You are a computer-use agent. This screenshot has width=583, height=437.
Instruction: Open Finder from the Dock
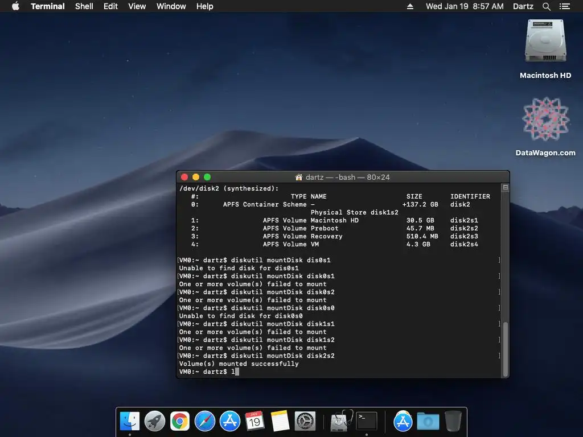pos(129,421)
